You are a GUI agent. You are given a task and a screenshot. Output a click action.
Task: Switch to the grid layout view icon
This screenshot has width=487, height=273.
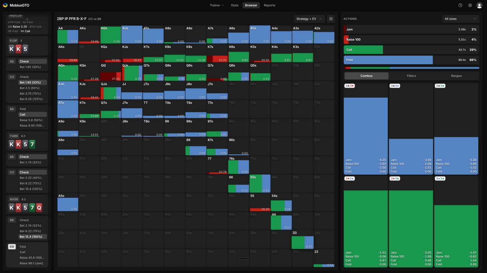[331, 19]
